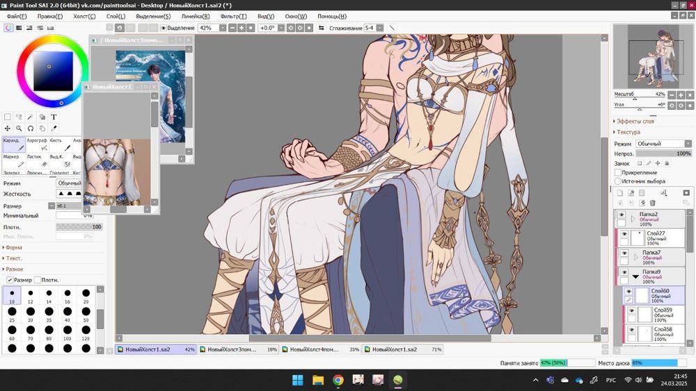The height and width of the screenshot is (391, 696).
Task: Show the color wheel panel
Action: pos(8,28)
